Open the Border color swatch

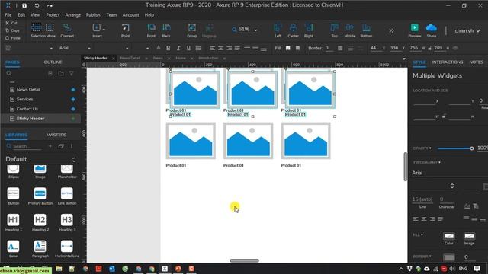[449, 257]
